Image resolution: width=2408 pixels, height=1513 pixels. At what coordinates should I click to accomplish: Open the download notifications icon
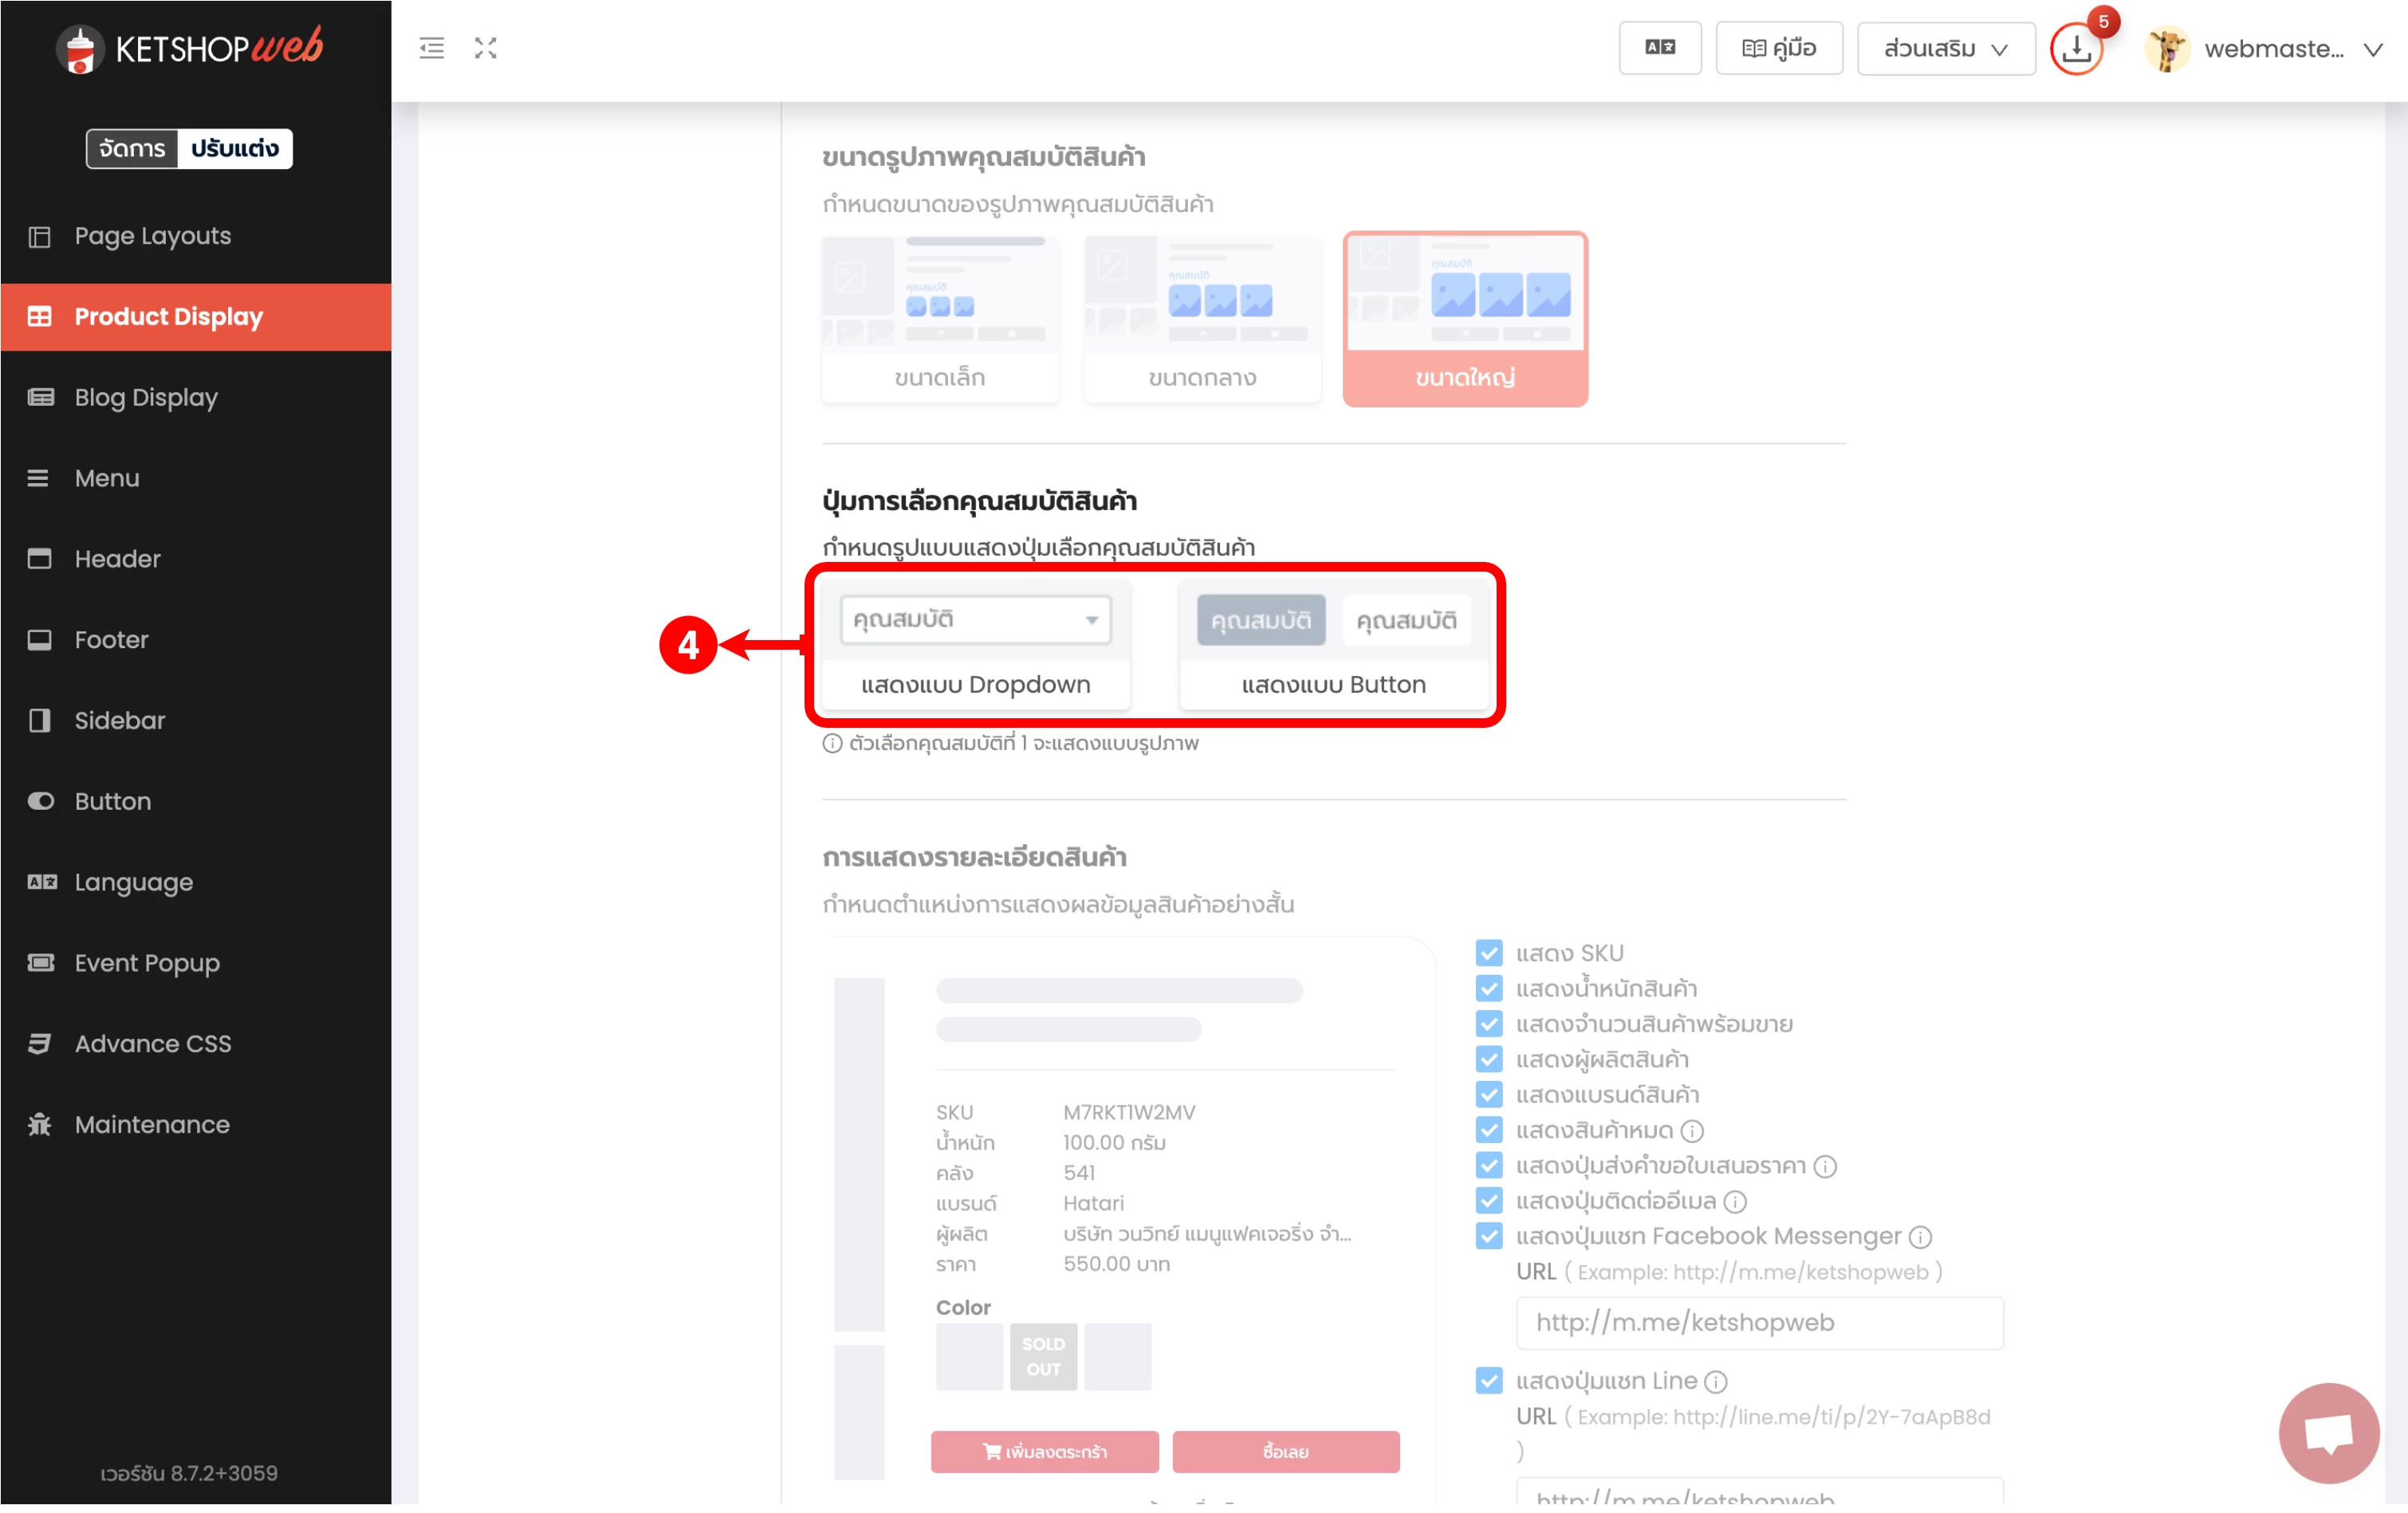tap(2076, 49)
